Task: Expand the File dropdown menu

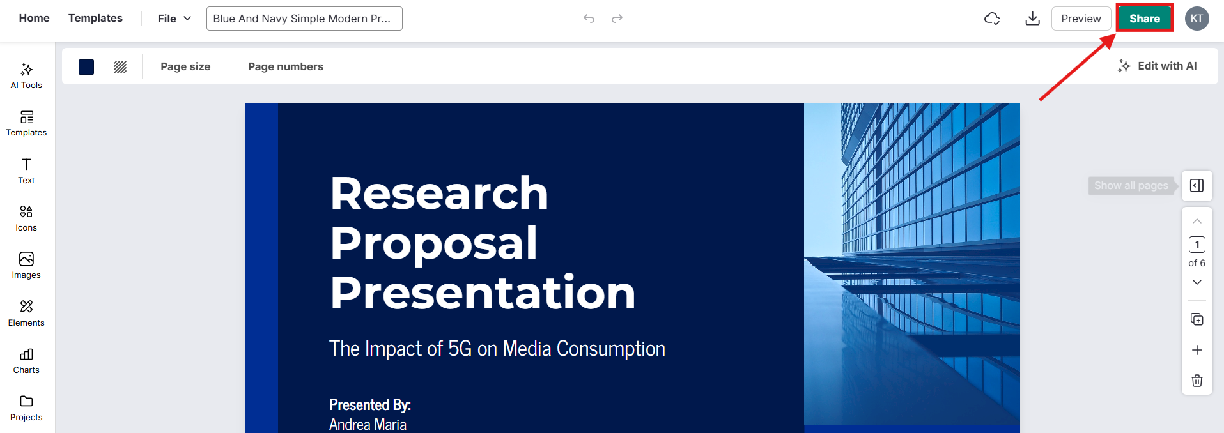Action: tap(174, 19)
